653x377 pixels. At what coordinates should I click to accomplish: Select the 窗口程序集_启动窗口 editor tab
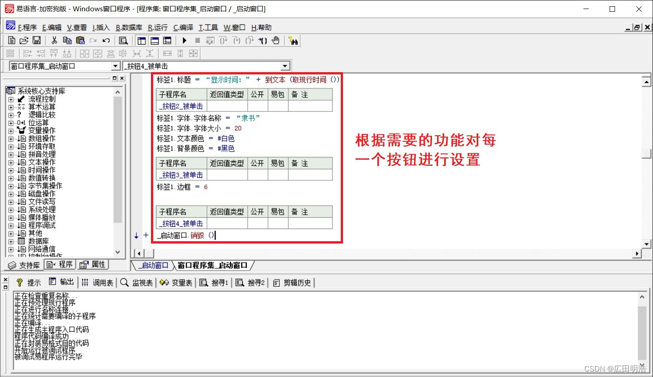click(x=212, y=265)
